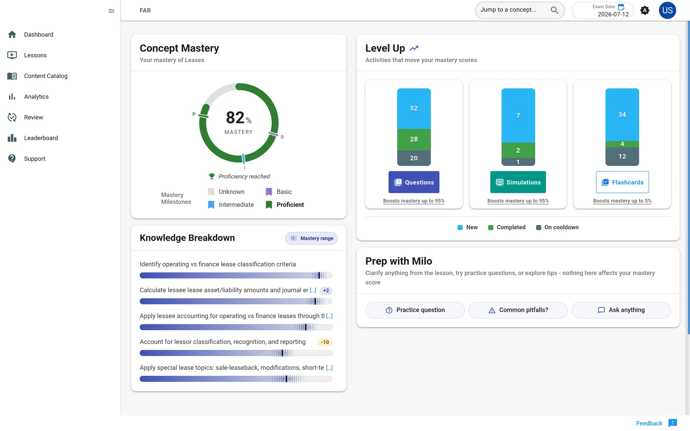The width and height of the screenshot is (690, 431).
Task: Click the -10 score change badge
Action: point(325,342)
